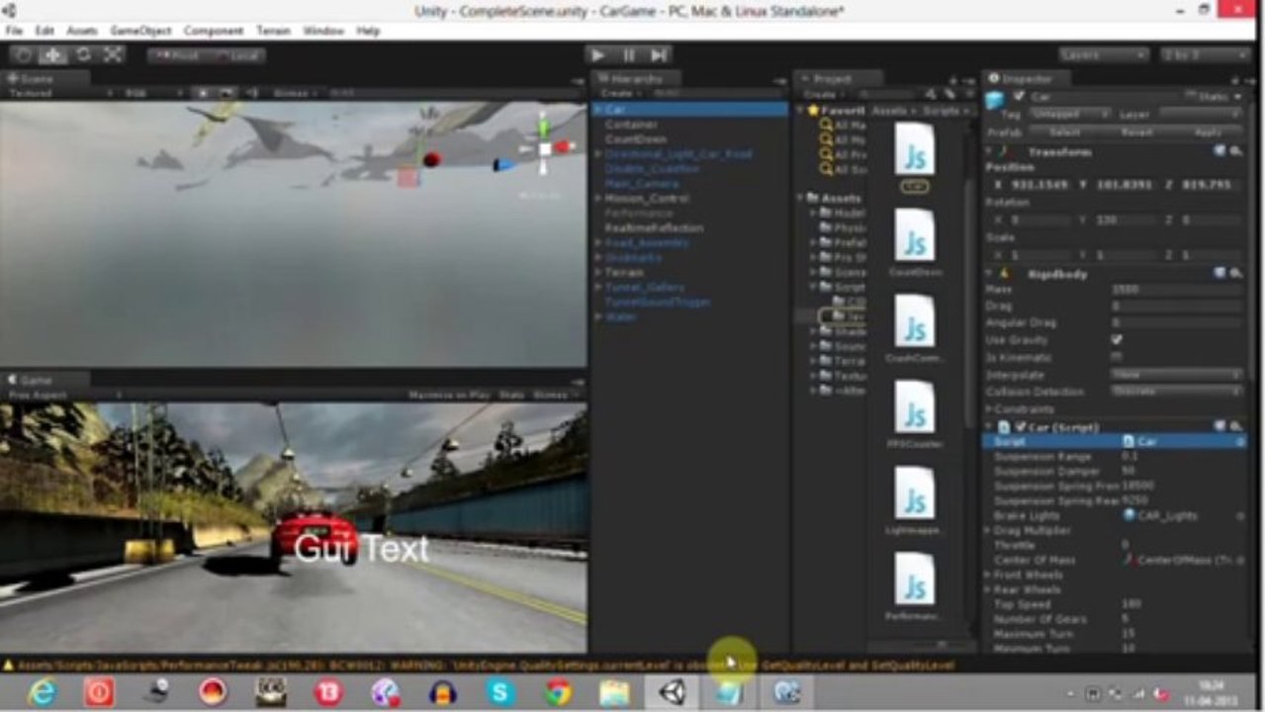1265x712 pixels.
Task: Select the Inspector tab
Action: [1027, 79]
